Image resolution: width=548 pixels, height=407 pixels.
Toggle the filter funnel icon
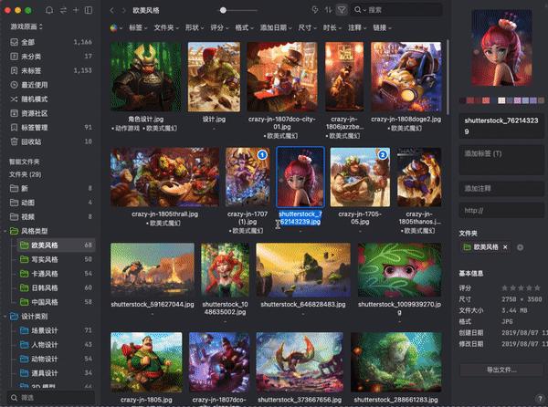(342, 10)
